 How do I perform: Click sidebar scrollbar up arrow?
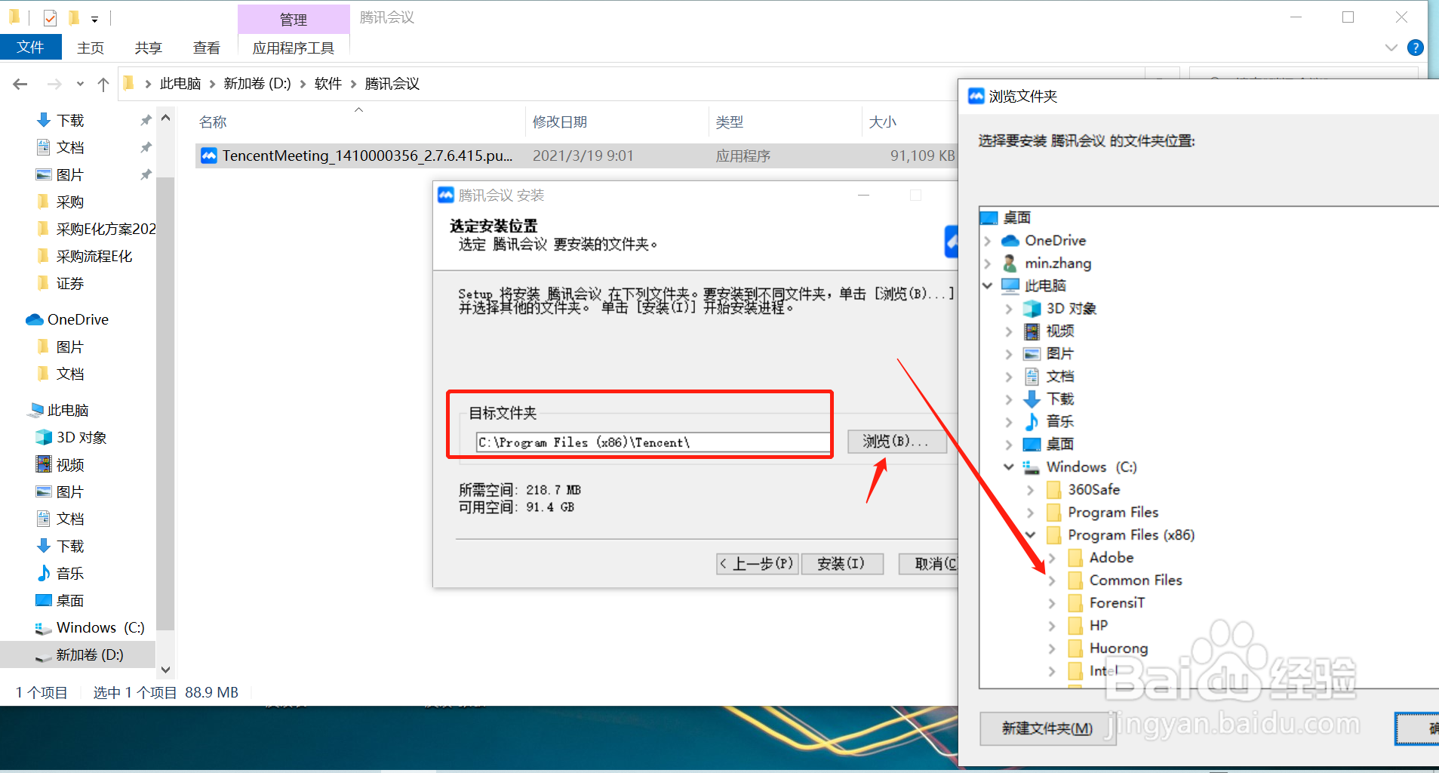[x=166, y=118]
